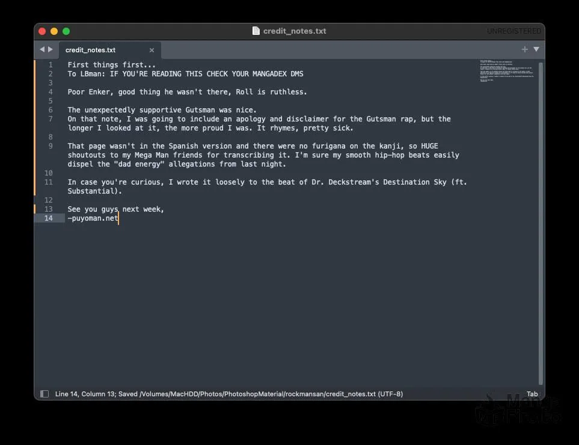
Task: Click the word "Enker" on line 4
Action: (x=99, y=92)
